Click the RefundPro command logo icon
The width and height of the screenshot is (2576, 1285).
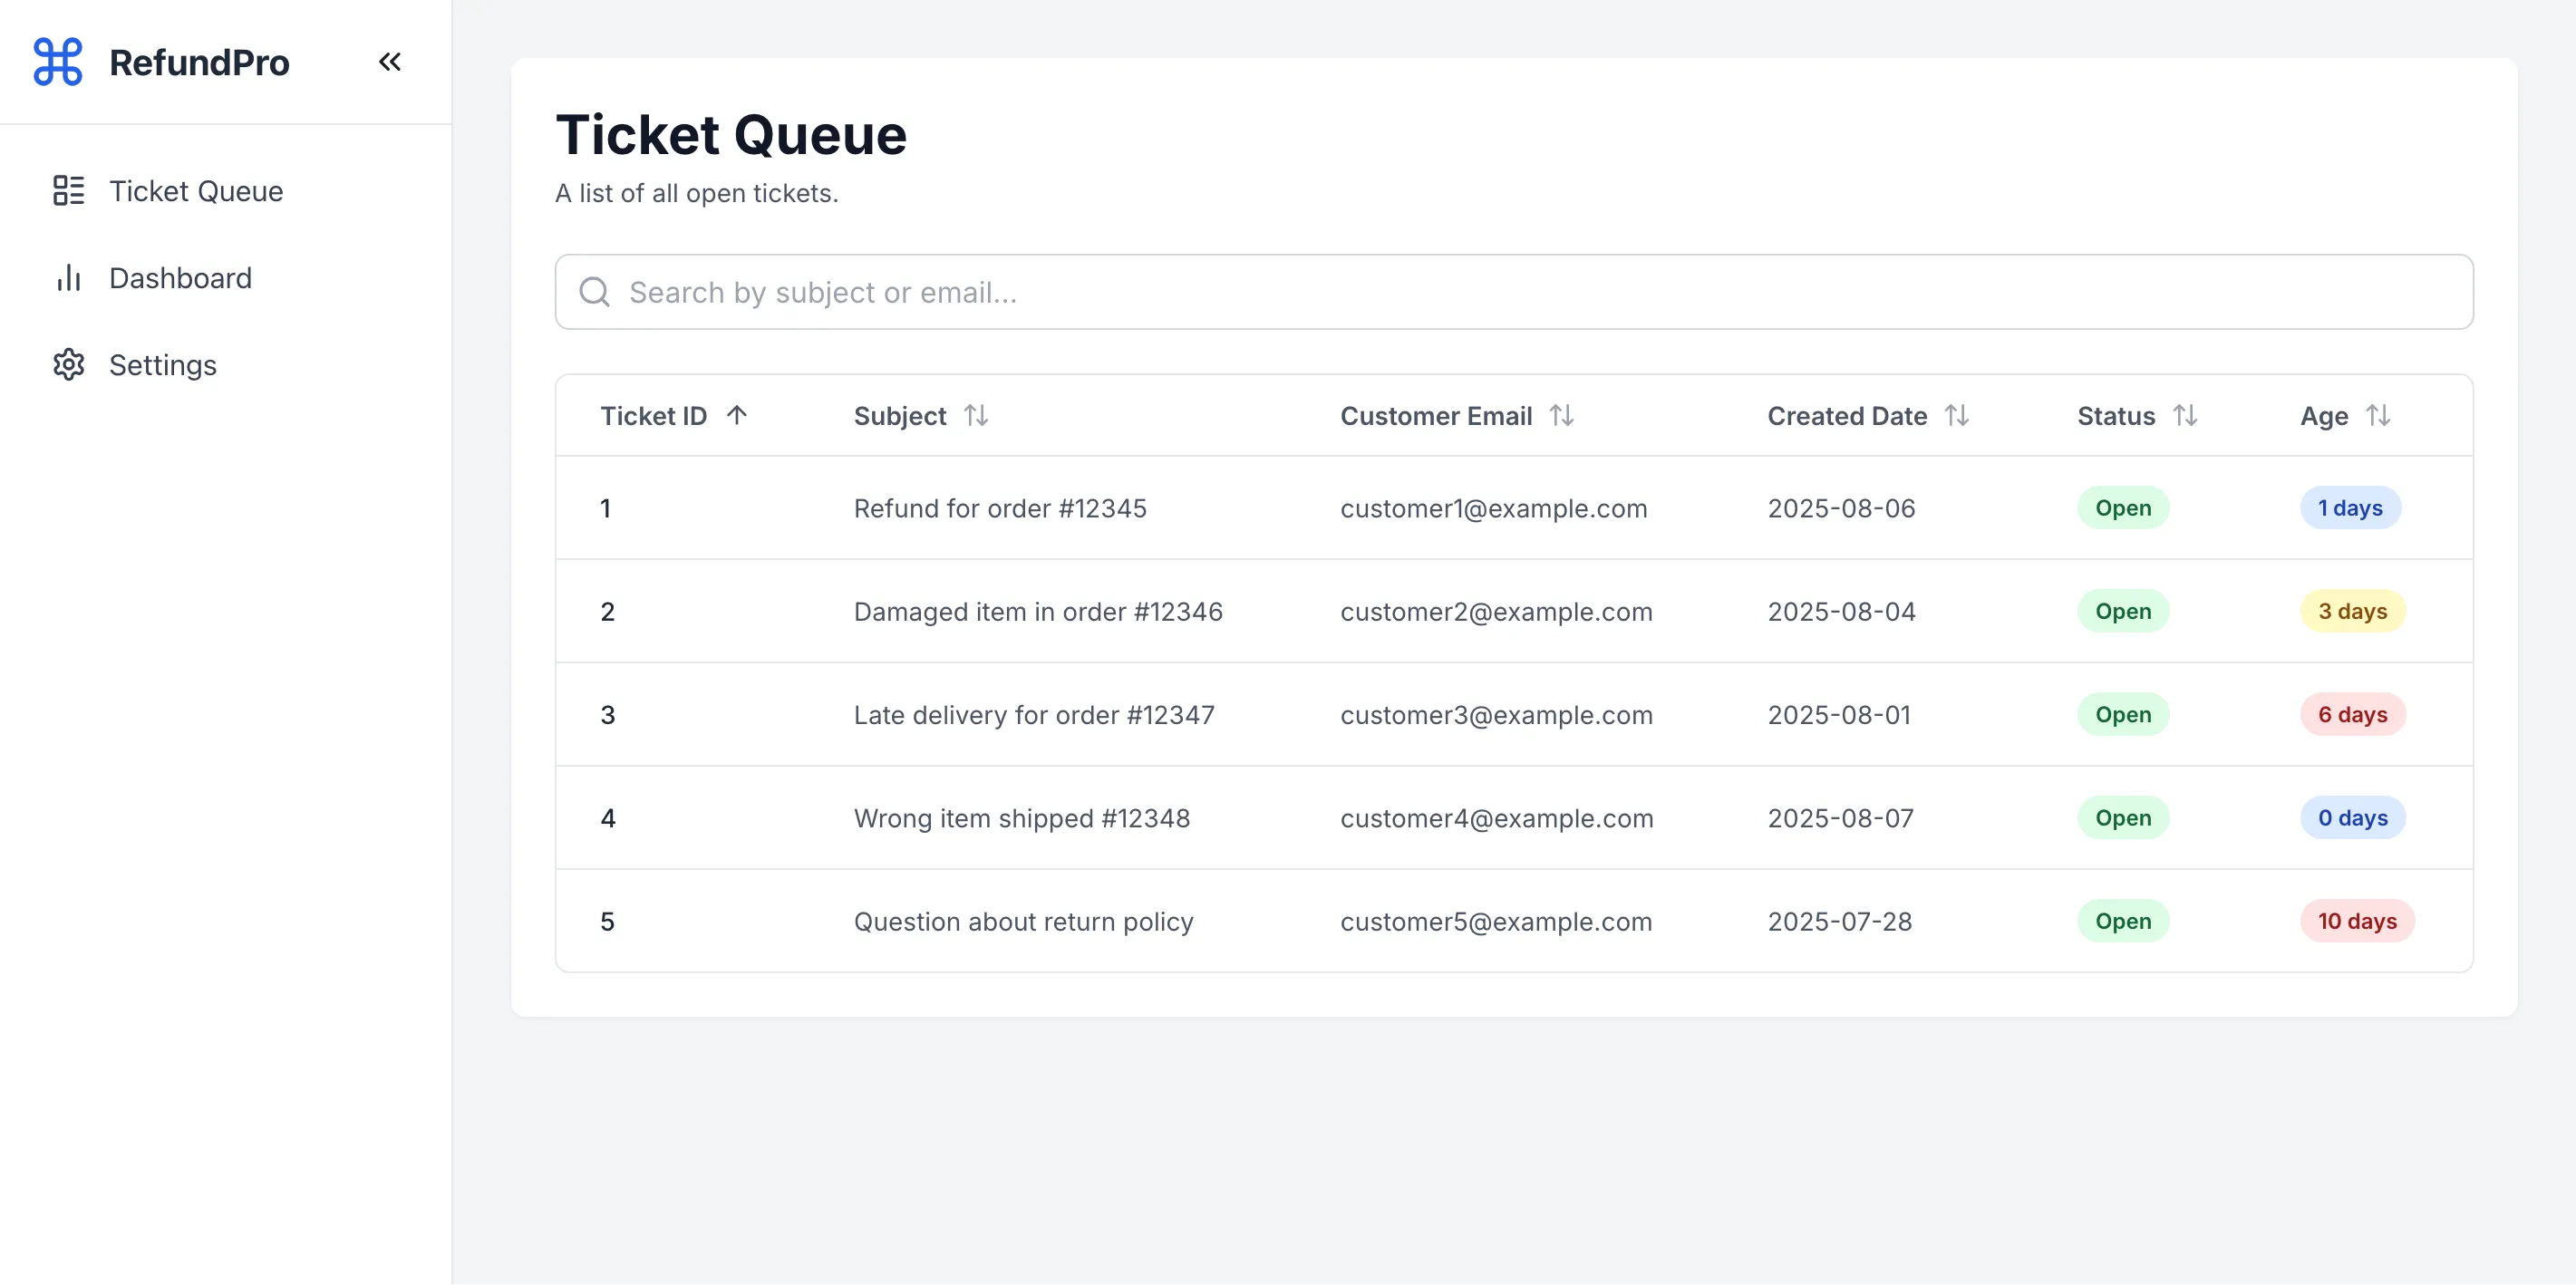click(x=58, y=62)
